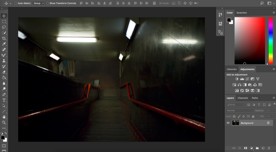Viewport: 276px width, 152px height.
Task: Open the History panel icon
Action: pyautogui.click(x=220, y=14)
